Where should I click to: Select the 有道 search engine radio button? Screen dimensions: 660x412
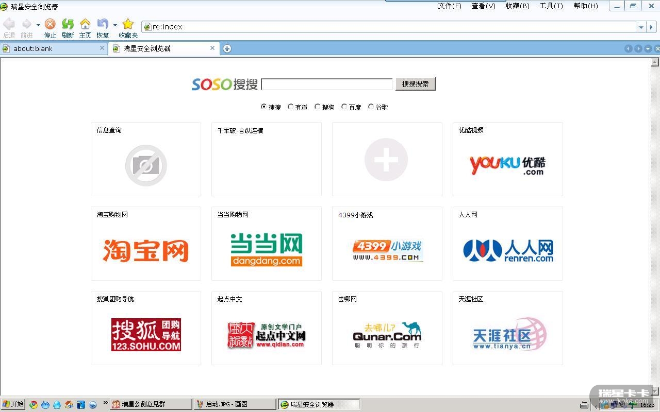291,107
